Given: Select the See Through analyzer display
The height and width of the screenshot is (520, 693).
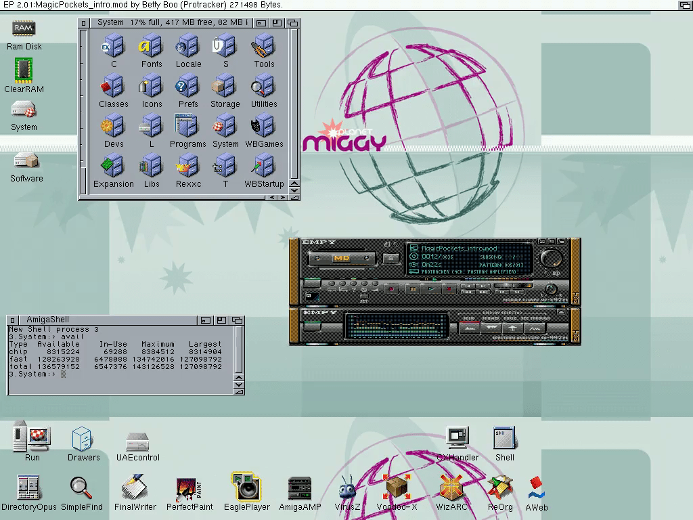Looking at the screenshot, I should (x=535, y=328).
